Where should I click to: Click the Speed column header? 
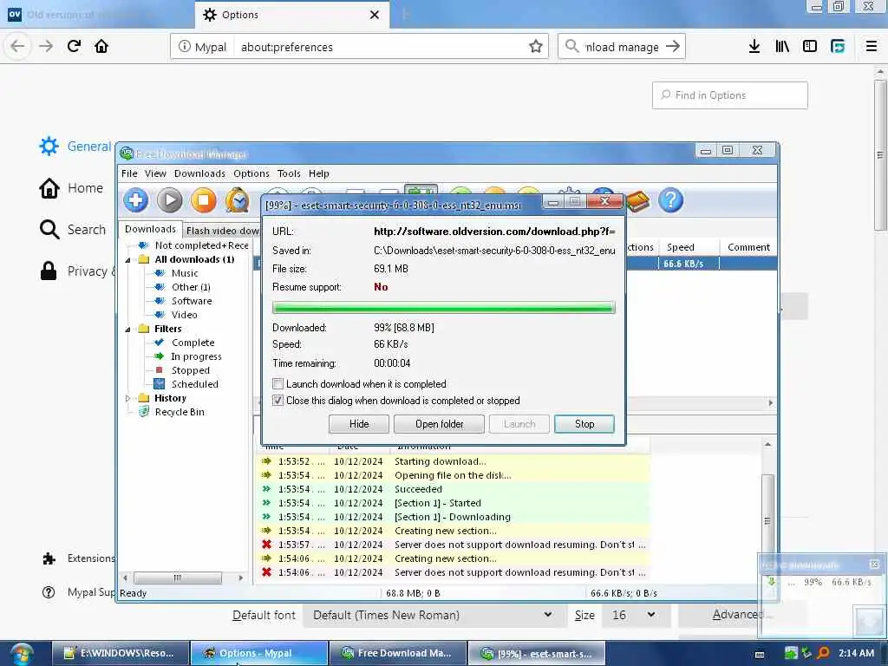point(689,247)
